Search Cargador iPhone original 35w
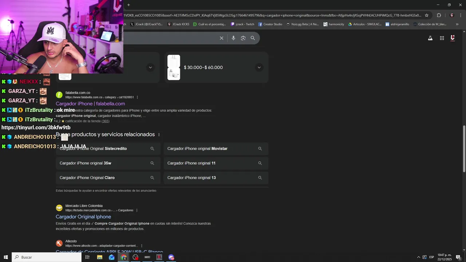 coord(108,163)
